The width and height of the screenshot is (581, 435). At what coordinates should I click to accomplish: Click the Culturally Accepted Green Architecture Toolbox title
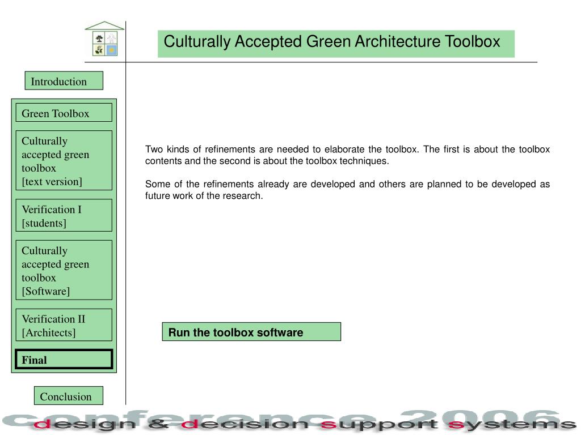click(x=336, y=44)
